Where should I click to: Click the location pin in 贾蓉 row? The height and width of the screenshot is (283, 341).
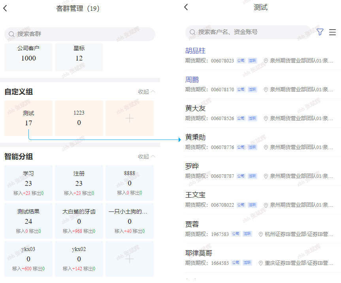260,234
